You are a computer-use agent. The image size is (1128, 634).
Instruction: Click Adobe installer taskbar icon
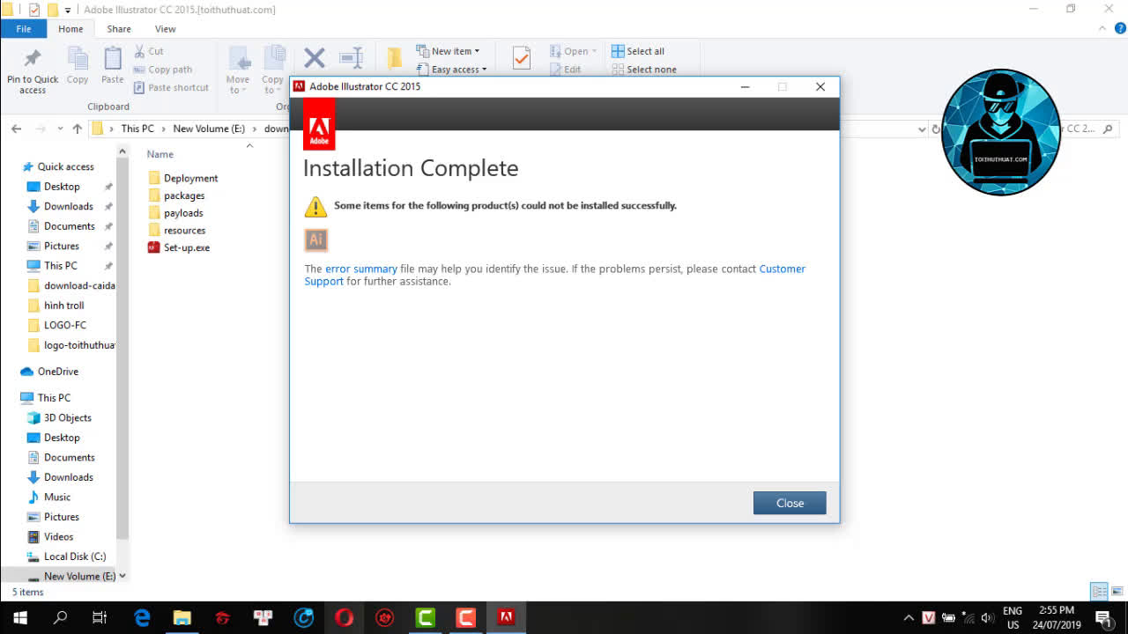[x=506, y=617]
